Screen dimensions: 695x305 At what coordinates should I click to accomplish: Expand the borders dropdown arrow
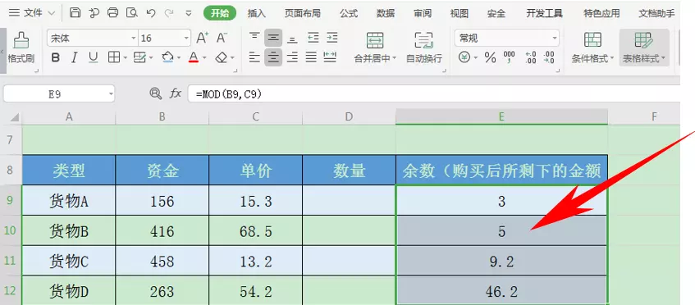click(x=126, y=58)
